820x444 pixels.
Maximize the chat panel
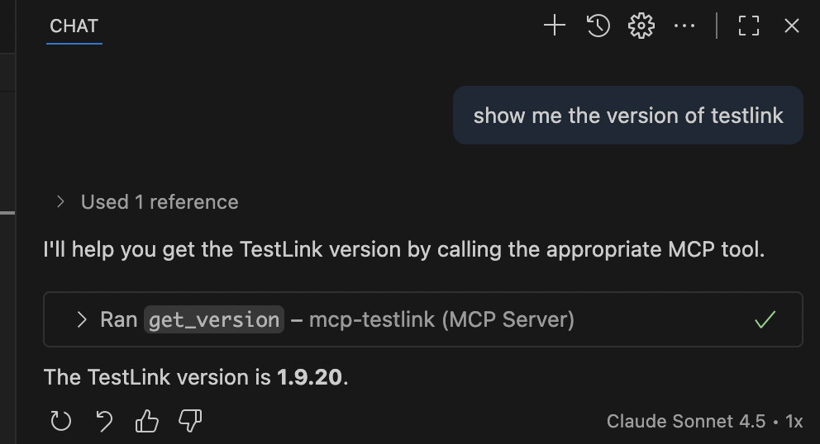pyautogui.click(x=749, y=26)
